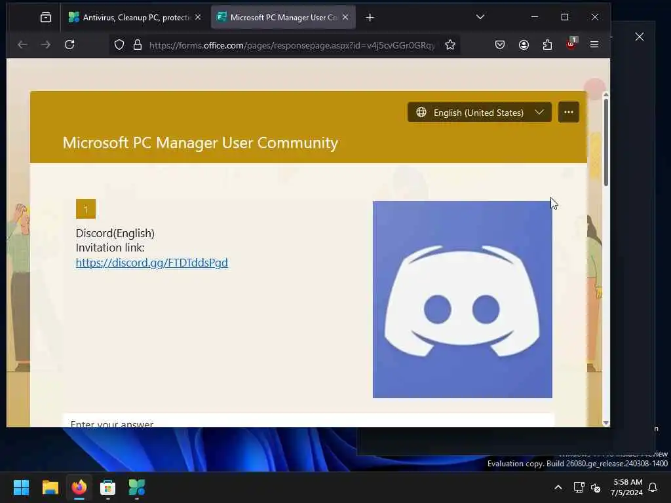The height and width of the screenshot is (503, 671).
Task: Bookmark this page with star icon
Action: (x=450, y=45)
